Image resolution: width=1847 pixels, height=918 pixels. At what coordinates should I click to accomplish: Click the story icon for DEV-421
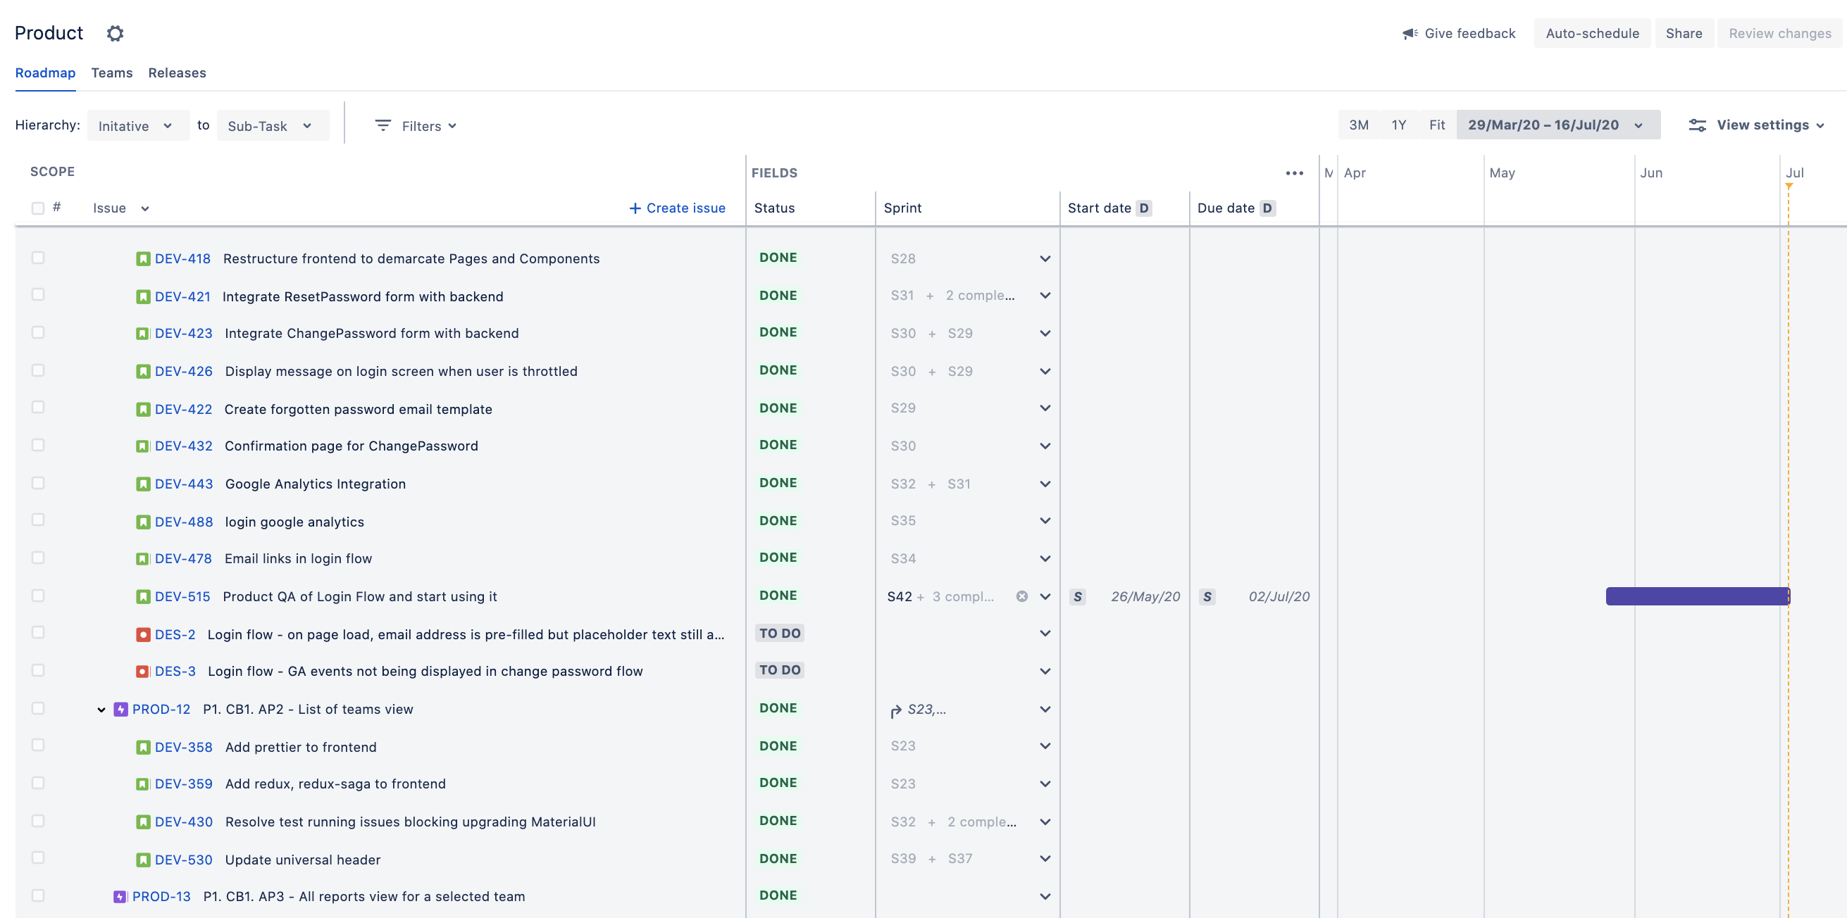click(144, 296)
